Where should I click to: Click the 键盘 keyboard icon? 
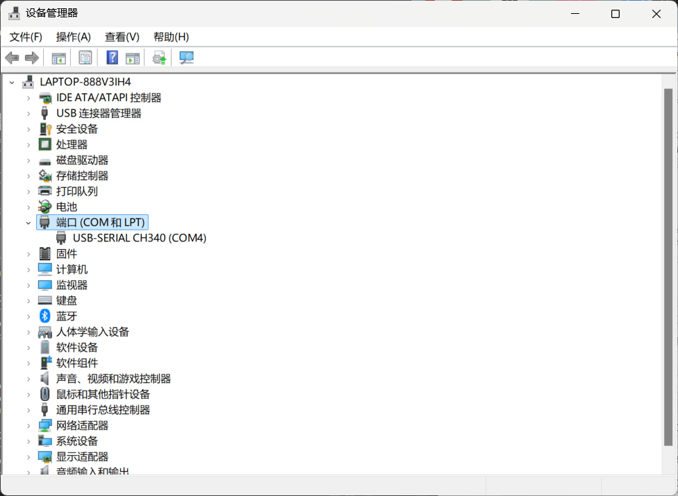click(45, 300)
